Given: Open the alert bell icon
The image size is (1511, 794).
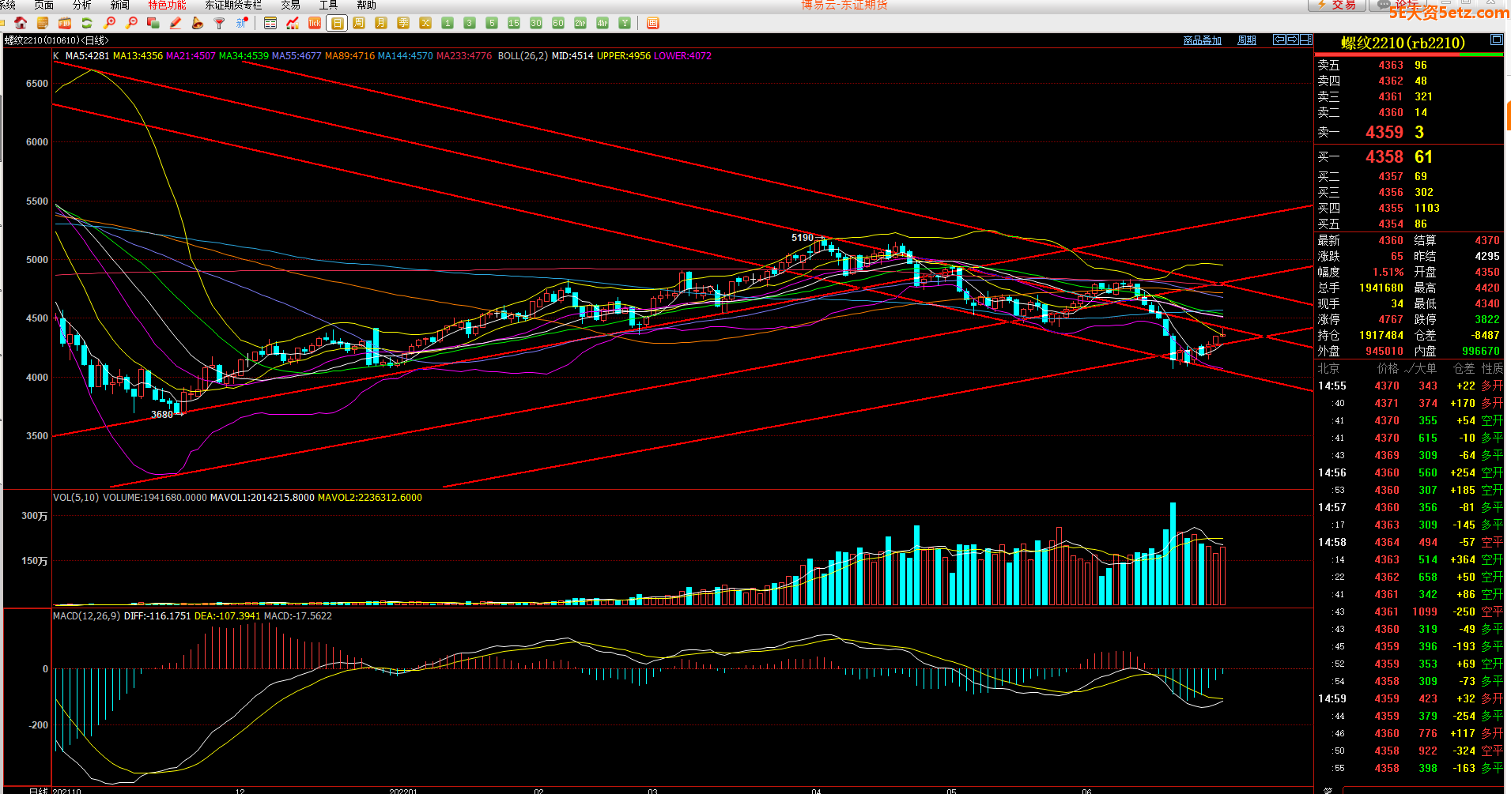Looking at the screenshot, I should [198, 23].
